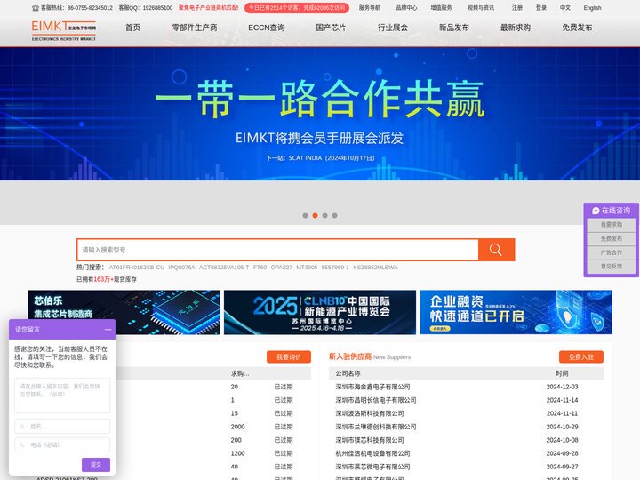Open 新品发布 in navigation
The image size is (640, 480).
point(454,28)
